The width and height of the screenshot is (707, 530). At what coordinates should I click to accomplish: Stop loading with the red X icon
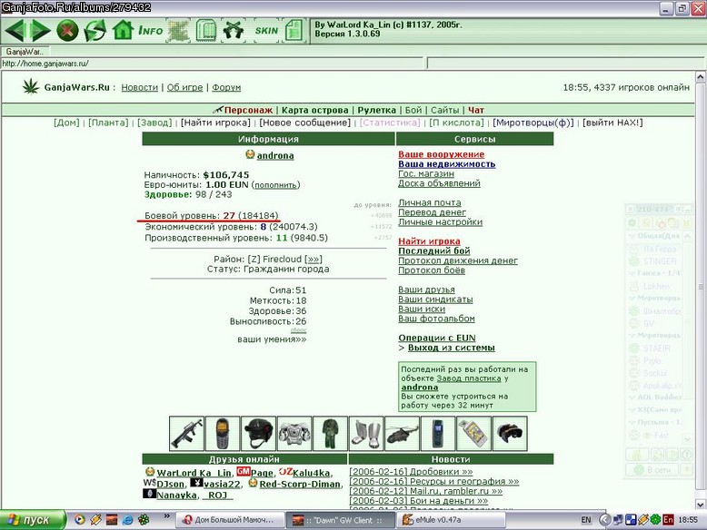67,31
